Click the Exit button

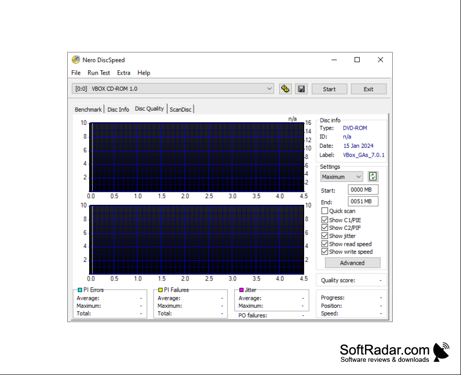coord(368,89)
